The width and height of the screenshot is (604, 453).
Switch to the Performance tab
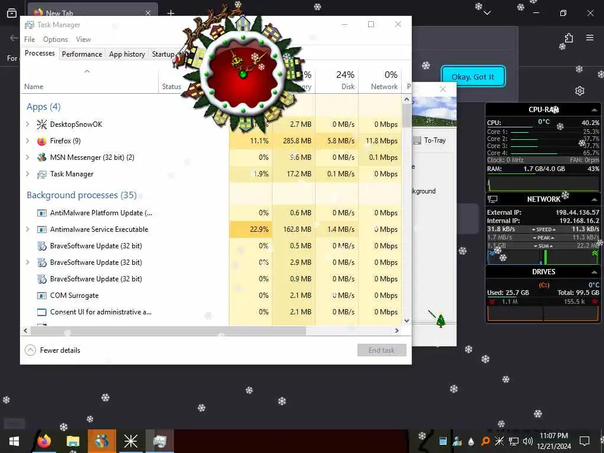click(x=82, y=54)
